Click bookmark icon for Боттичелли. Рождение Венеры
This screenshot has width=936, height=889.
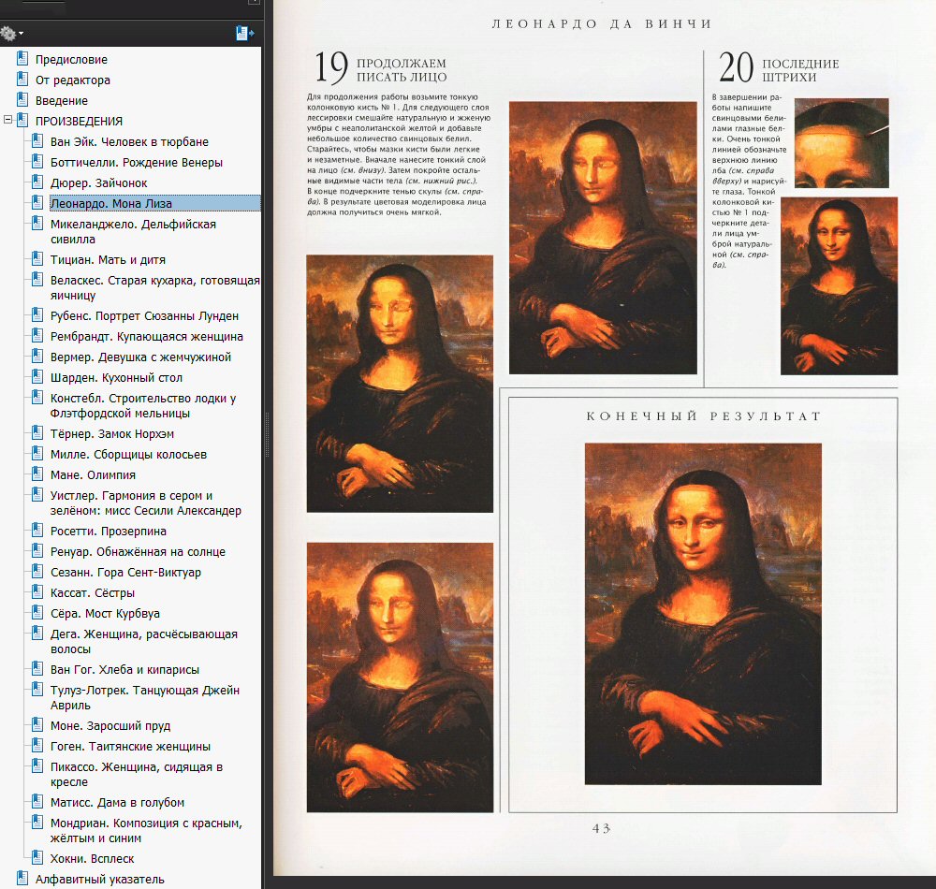click(37, 162)
